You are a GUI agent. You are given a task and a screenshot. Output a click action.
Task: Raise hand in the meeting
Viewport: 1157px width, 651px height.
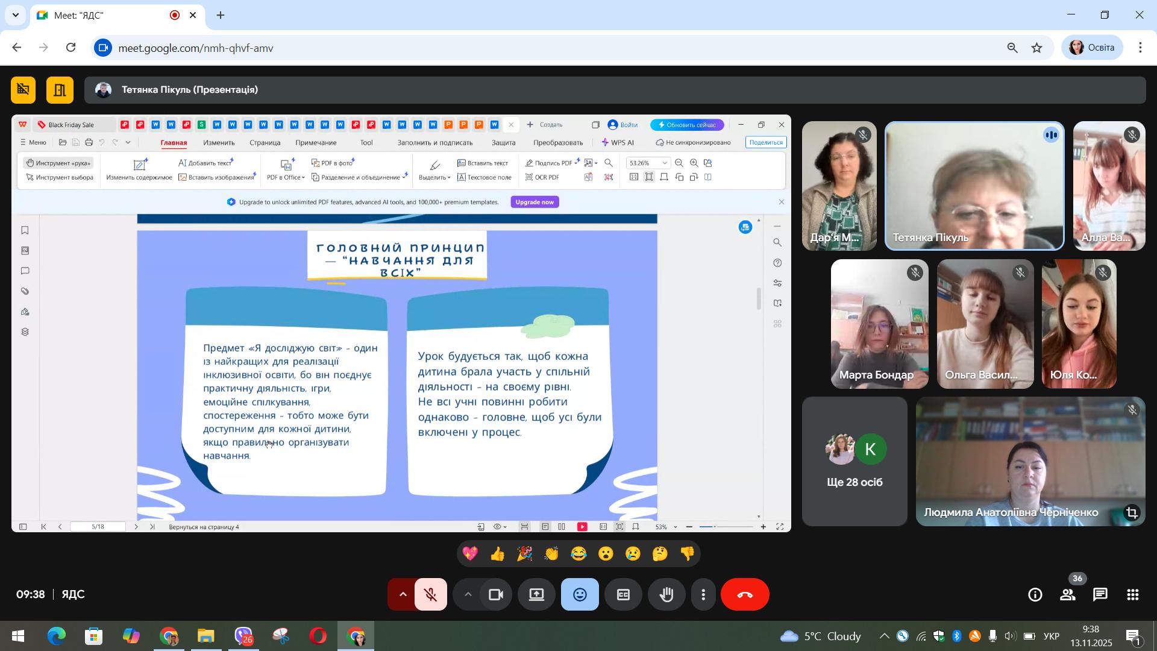pyautogui.click(x=666, y=595)
